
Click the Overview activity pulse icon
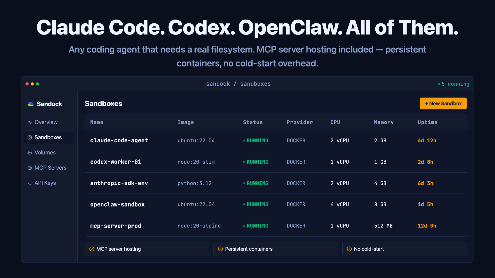(30, 122)
